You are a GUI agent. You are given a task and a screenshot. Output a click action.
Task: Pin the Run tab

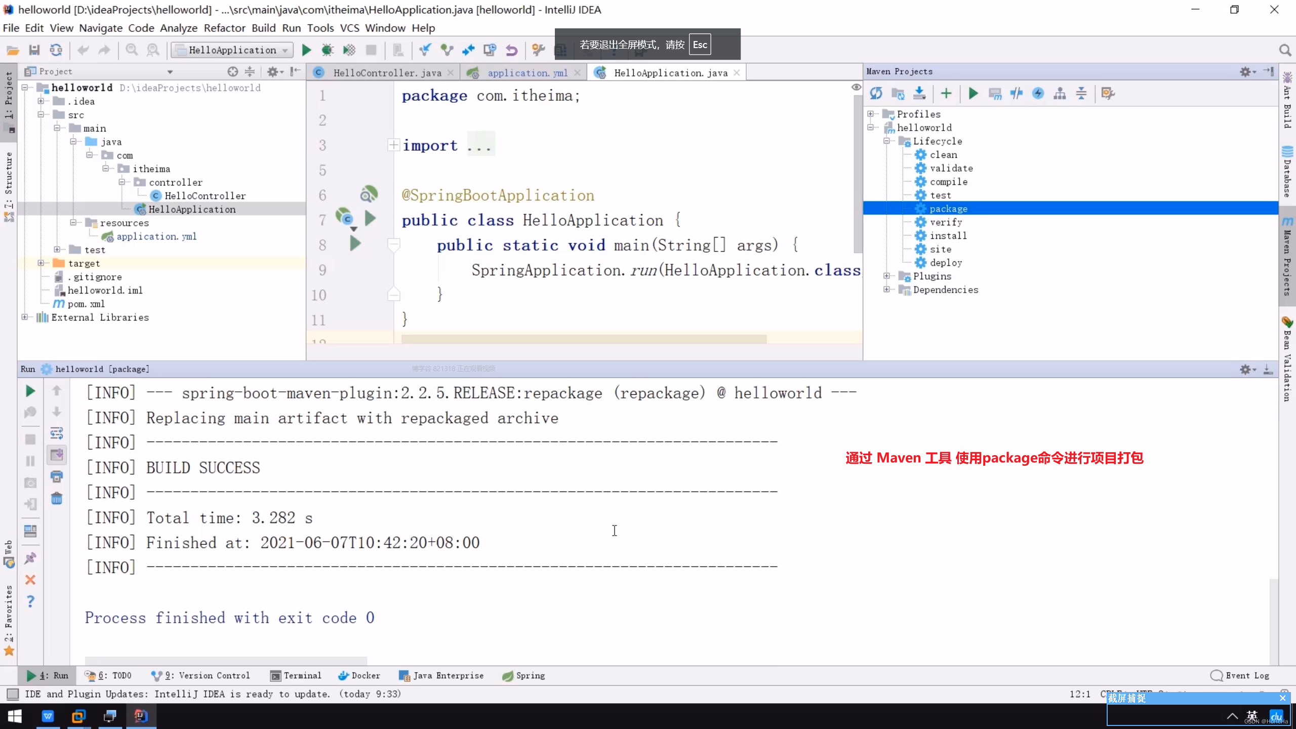pos(30,558)
